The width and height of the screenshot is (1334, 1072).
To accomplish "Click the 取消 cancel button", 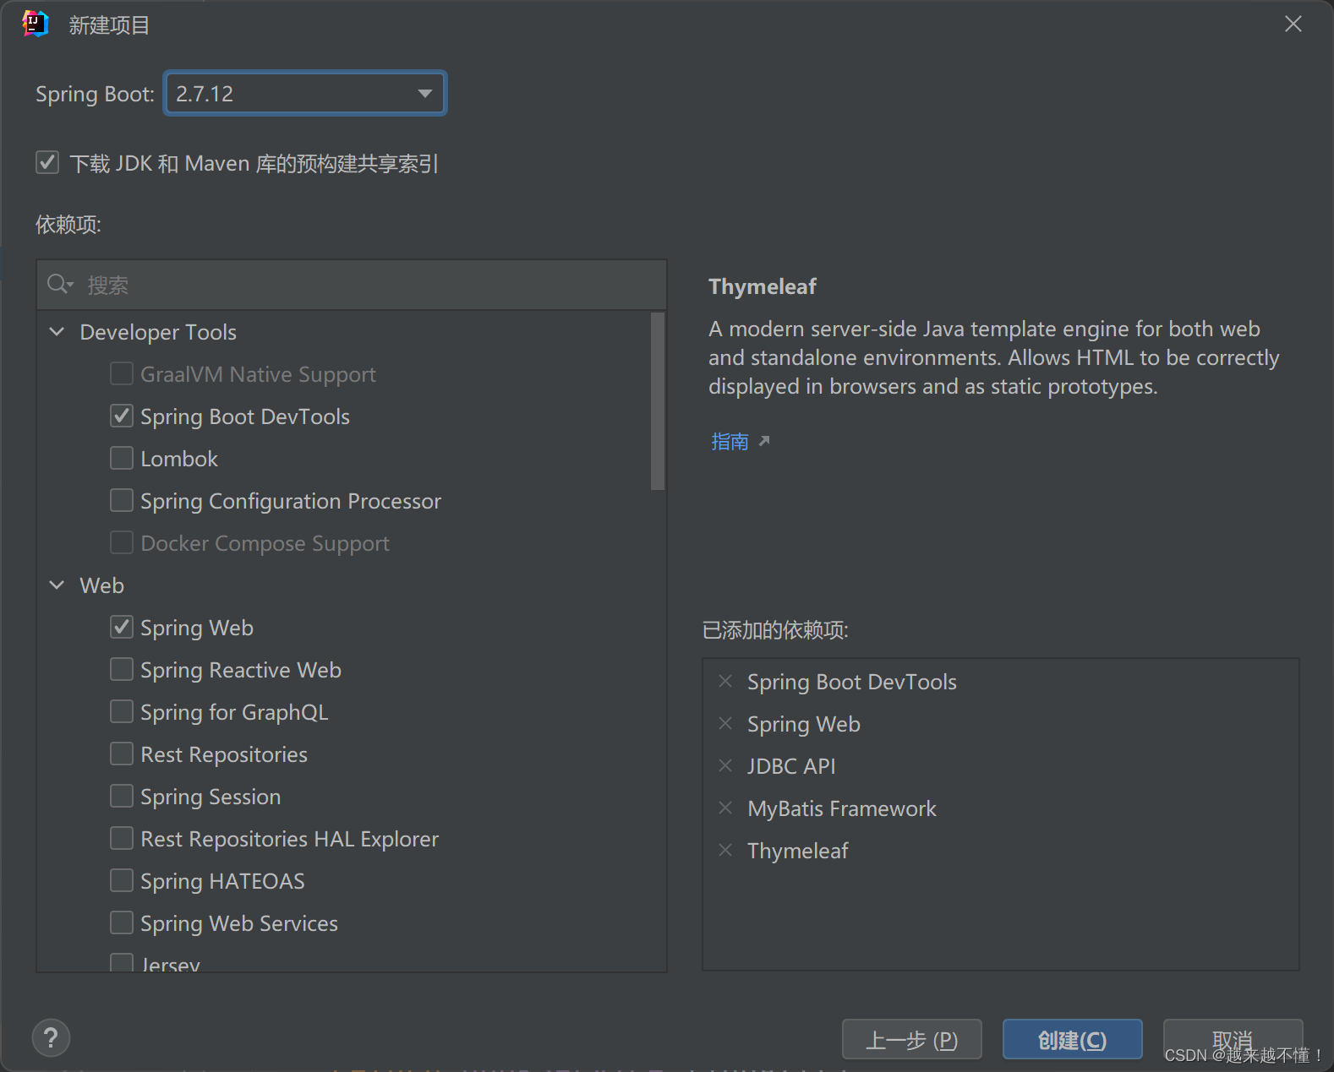I will coord(1233,1040).
